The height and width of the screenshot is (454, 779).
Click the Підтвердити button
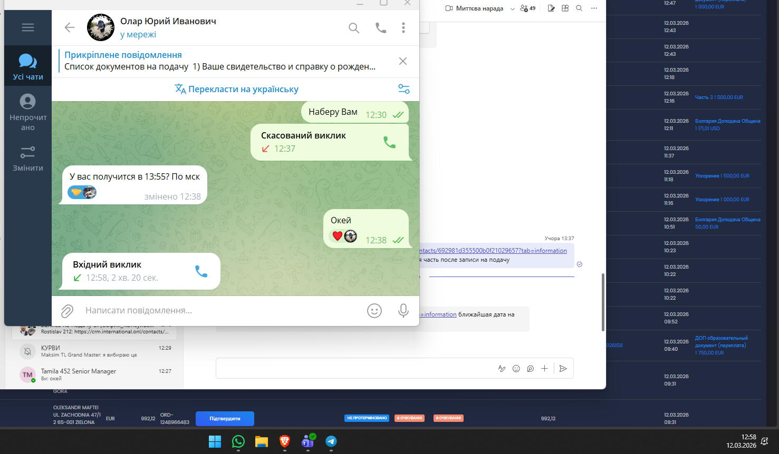[x=225, y=419]
